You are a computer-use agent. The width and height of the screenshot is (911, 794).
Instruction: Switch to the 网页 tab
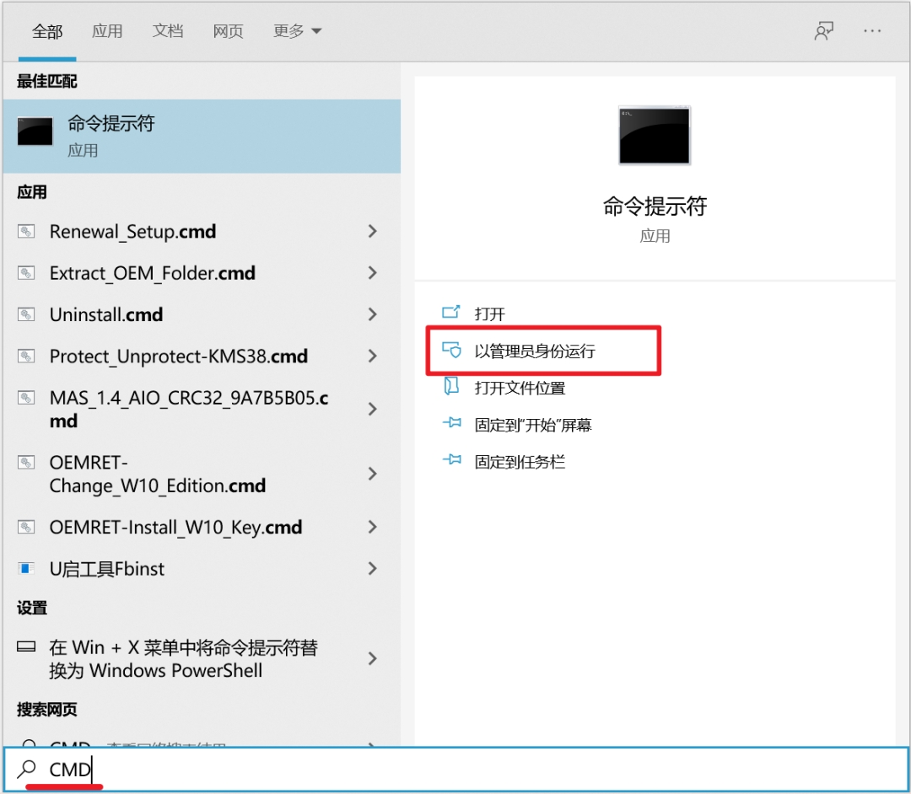tap(228, 30)
